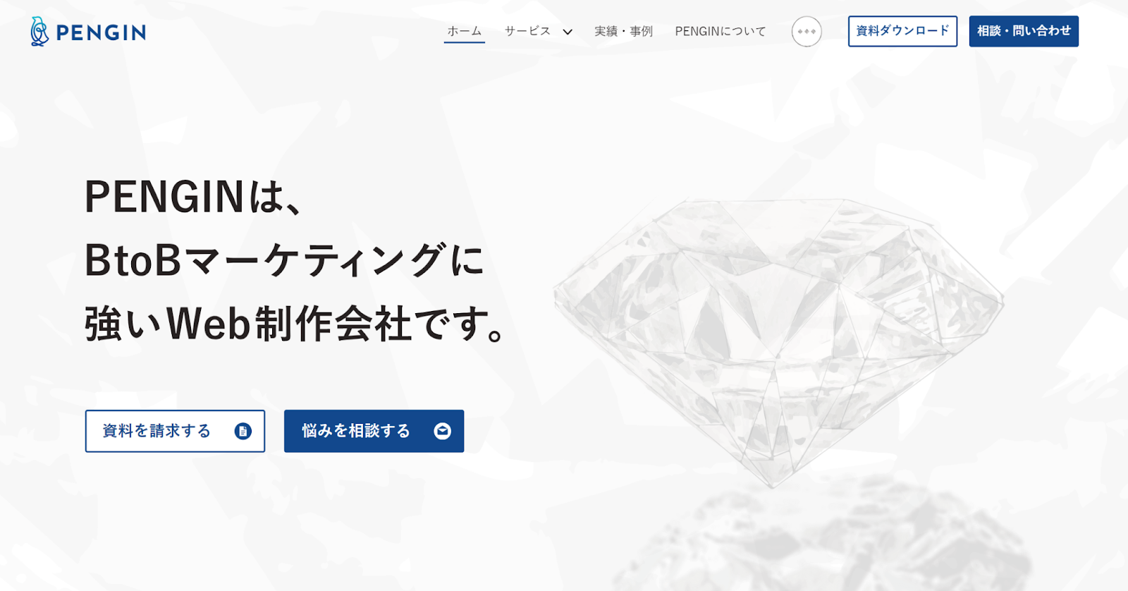Click the 資料ダウンロード header button
Viewport: 1128px width, 591px height.
[902, 31]
